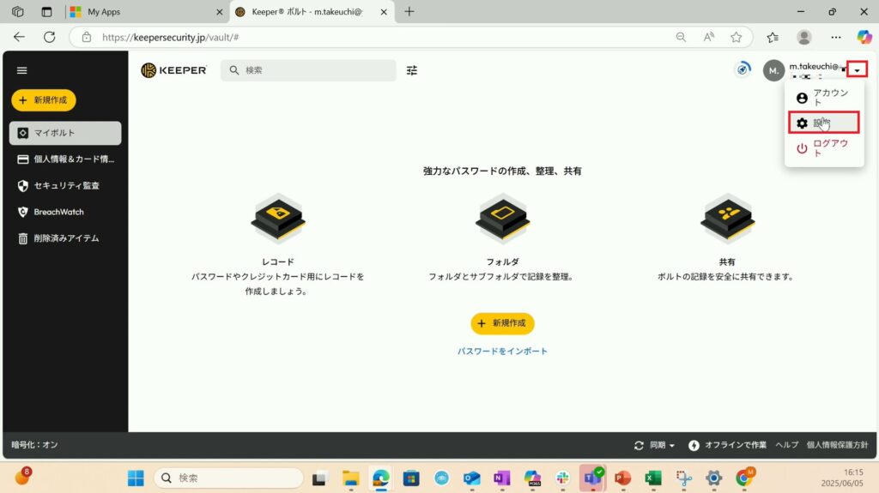Open the Windows Start menu
Screen dimensions: 879x493
click(136, 478)
